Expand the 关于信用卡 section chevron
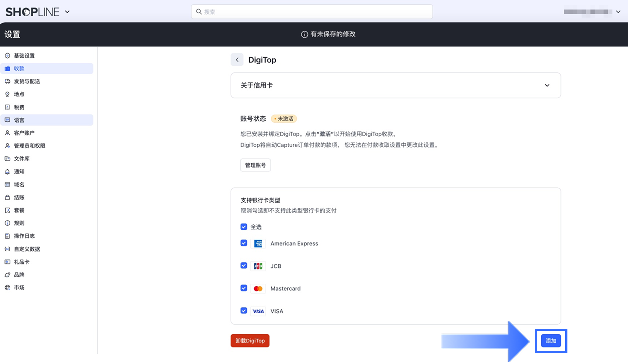Viewport: 628px width, 362px height. click(x=547, y=85)
